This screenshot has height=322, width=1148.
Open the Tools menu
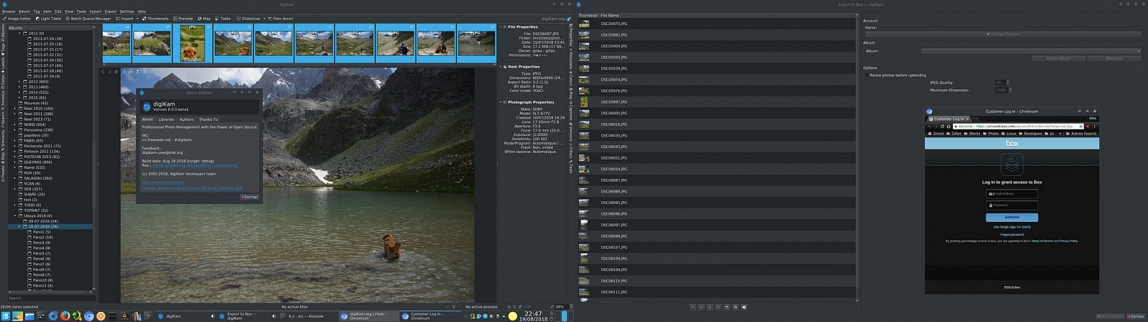tap(81, 11)
